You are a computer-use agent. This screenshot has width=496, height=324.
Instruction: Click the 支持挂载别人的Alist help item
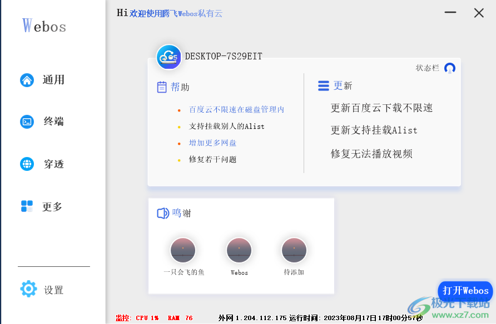click(226, 126)
